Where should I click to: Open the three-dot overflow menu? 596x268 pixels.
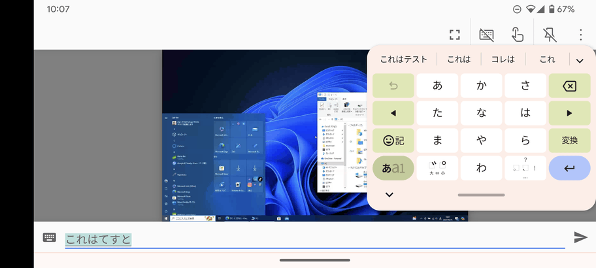pos(580,35)
